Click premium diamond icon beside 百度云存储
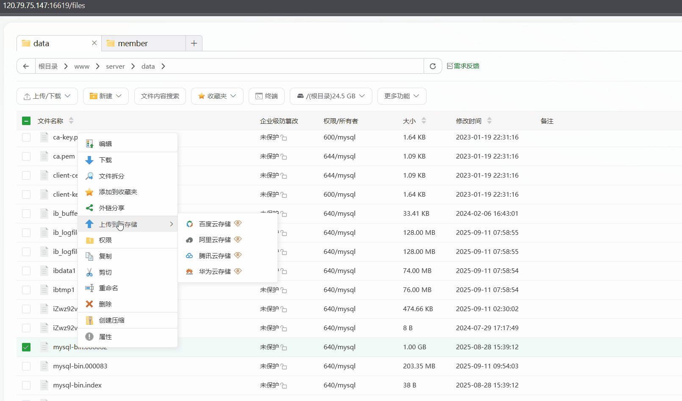The image size is (682, 401). tap(238, 223)
